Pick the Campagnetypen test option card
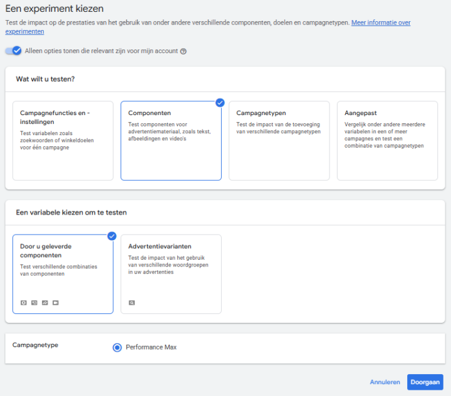 pos(279,141)
